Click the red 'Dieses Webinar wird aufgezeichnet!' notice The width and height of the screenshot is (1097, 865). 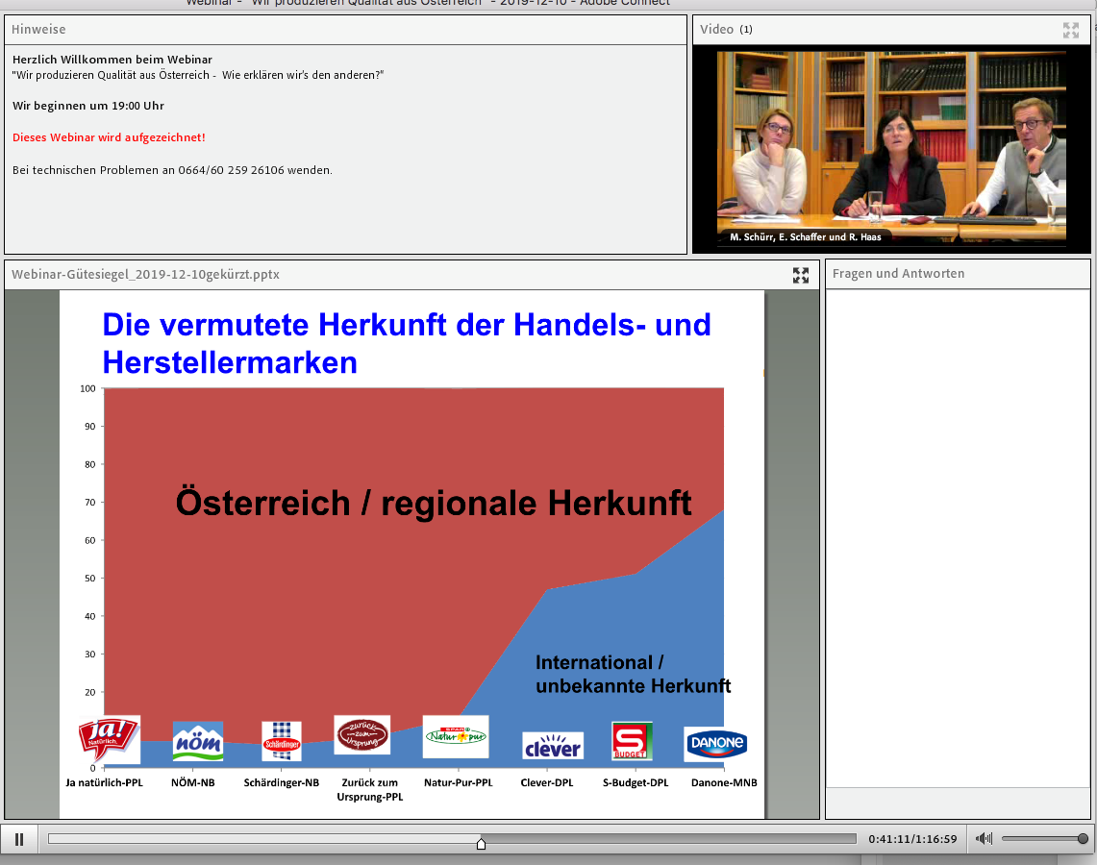click(109, 137)
